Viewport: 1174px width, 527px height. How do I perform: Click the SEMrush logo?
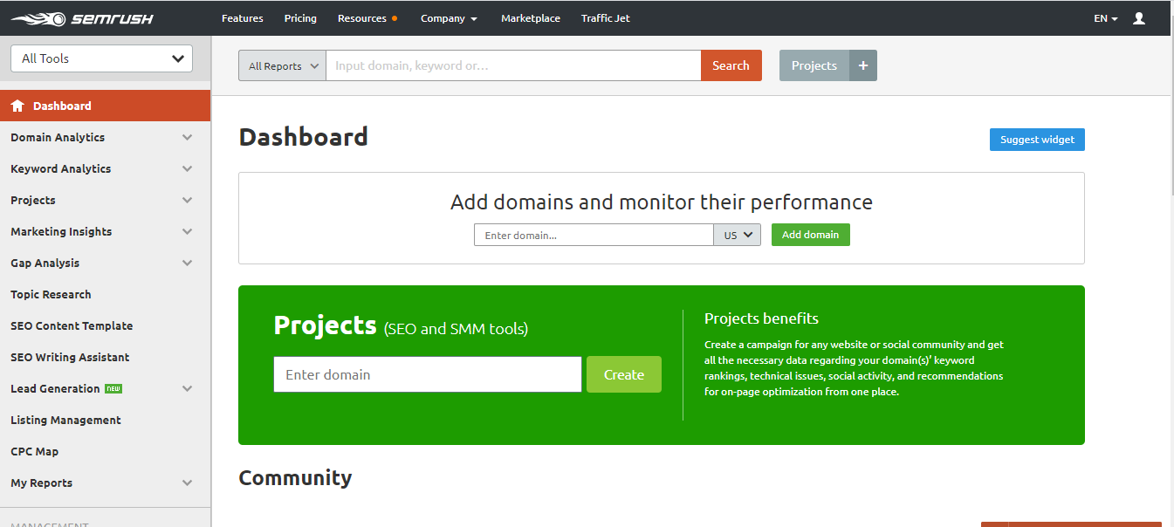[x=81, y=18]
